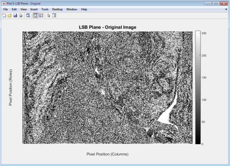Click the colorbar tick label 50

click(203, 122)
